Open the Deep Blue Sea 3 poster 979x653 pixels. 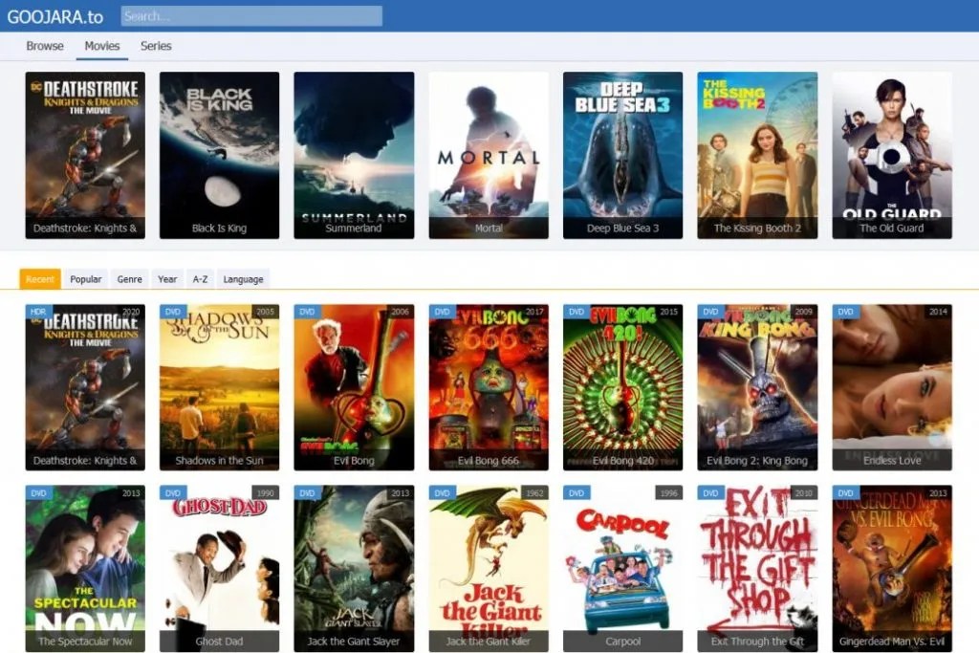[622, 155]
